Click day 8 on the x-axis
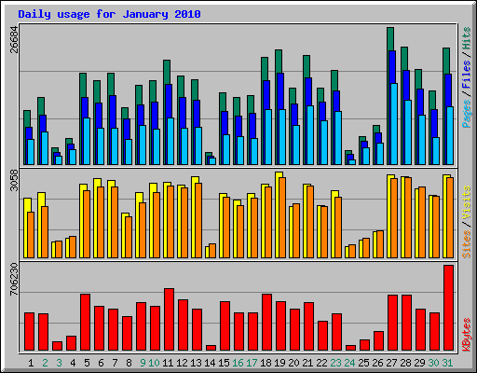 [x=129, y=363]
